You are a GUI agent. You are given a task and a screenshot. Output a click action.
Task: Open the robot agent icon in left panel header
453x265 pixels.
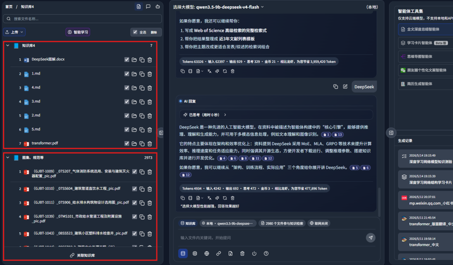click(158, 6)
